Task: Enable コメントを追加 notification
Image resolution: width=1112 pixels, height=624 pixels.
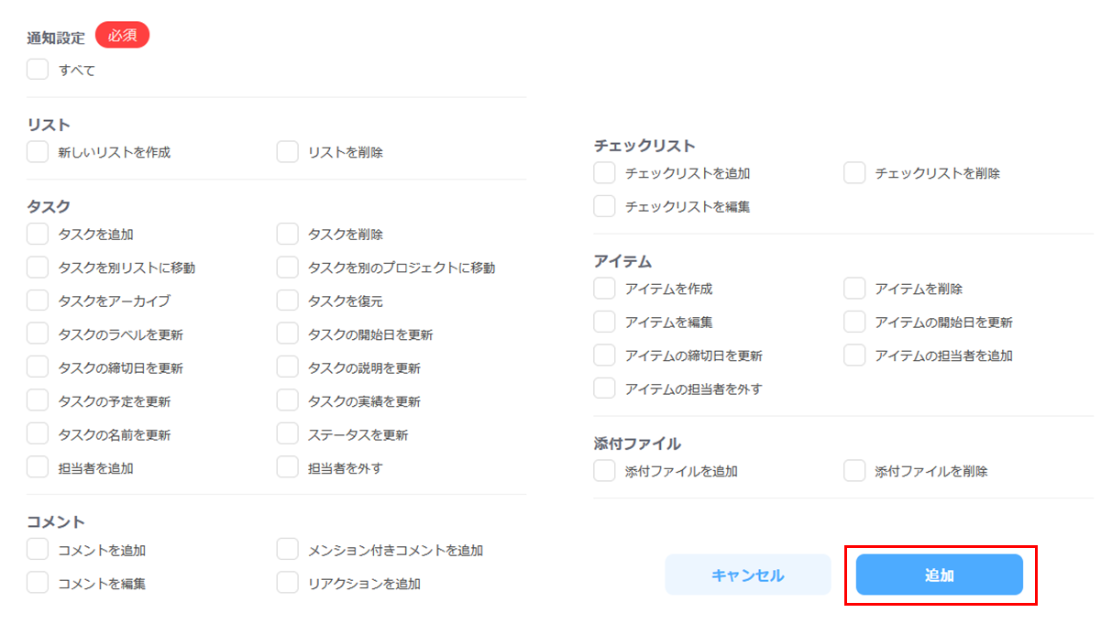Action: click(x=38, y=550)
